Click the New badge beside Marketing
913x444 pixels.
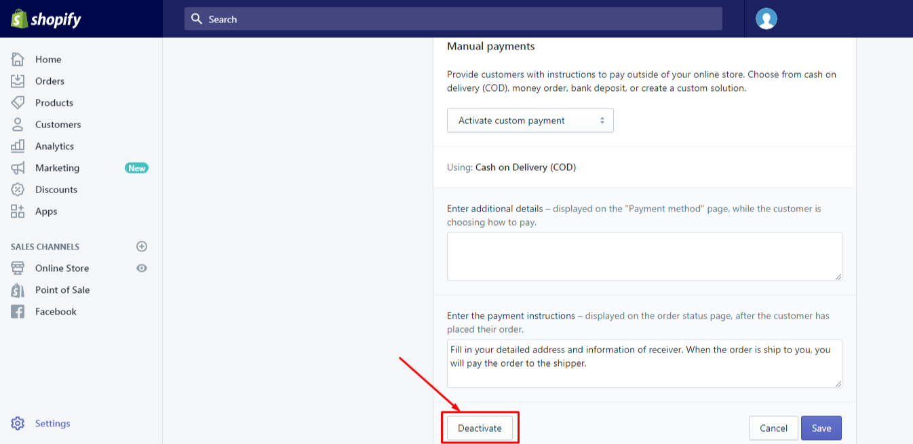click(136, 168)
